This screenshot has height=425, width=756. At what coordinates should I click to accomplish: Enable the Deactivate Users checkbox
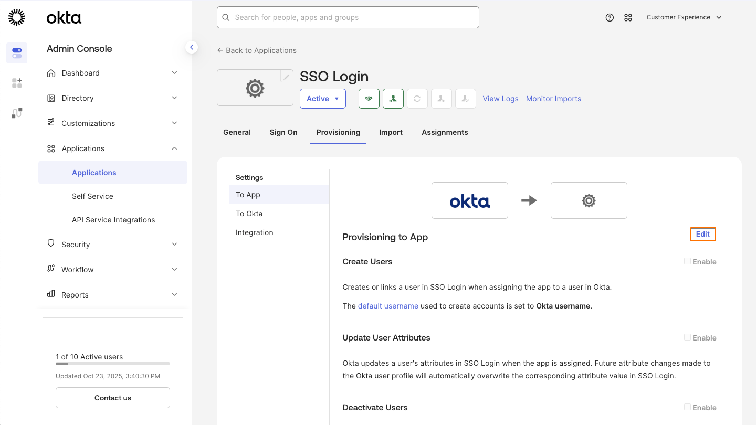coord(687,407)
